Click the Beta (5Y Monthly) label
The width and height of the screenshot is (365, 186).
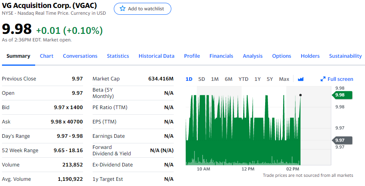[103, 93]
